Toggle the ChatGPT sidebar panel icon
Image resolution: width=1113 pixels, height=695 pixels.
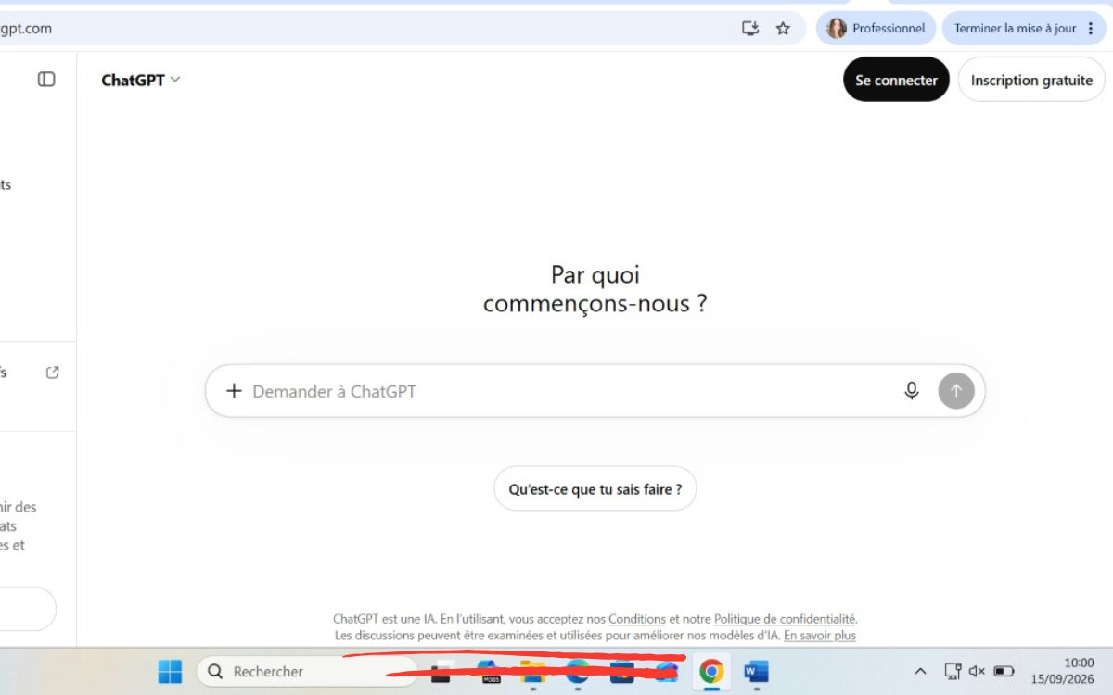(46, 80)
